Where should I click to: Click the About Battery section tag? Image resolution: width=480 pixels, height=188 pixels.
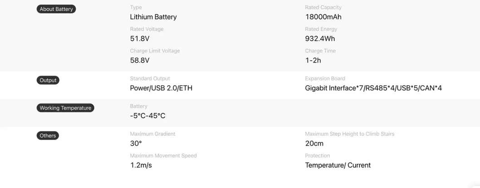tap(56, 9)
